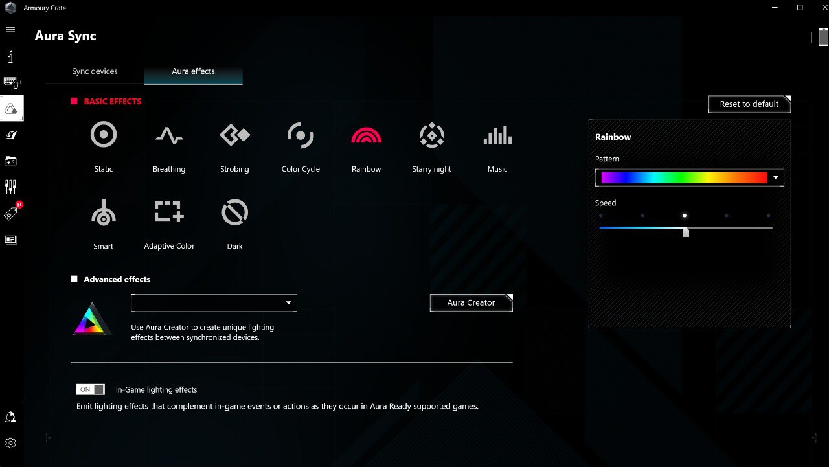Open the Device keyboard icon in sidebar
Image resolution: width=829 pixels, height=467 pixels.
point(12,82)
